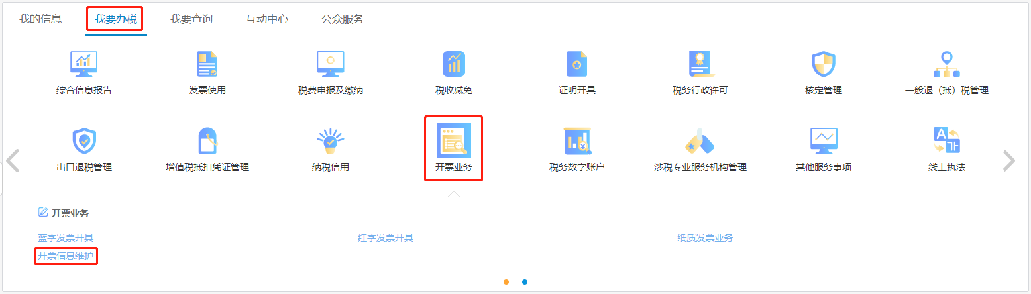Click the 开票信息维护 link
Viewport: 1031px width, 294px height.
coord(66,255)
